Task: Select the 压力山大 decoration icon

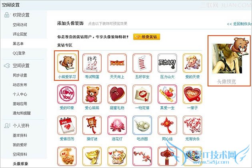Action: tap(167, 63)
